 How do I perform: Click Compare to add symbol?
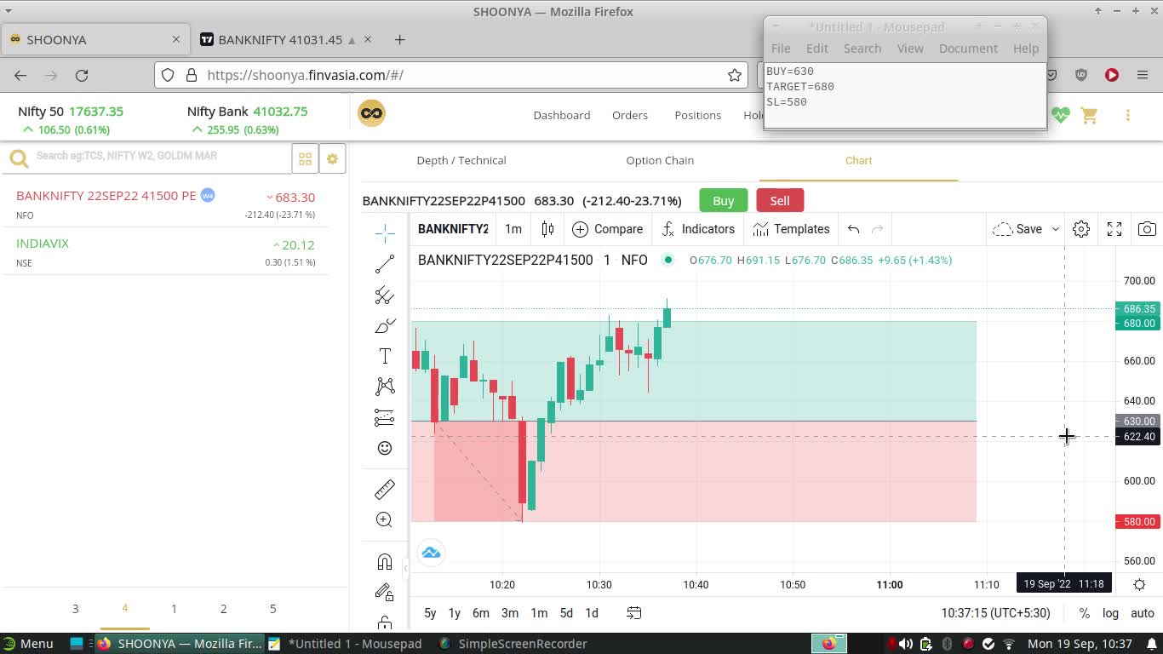(x=608, y=229)
